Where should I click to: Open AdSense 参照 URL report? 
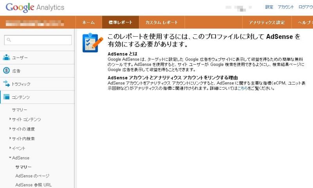tap(33, 185)
